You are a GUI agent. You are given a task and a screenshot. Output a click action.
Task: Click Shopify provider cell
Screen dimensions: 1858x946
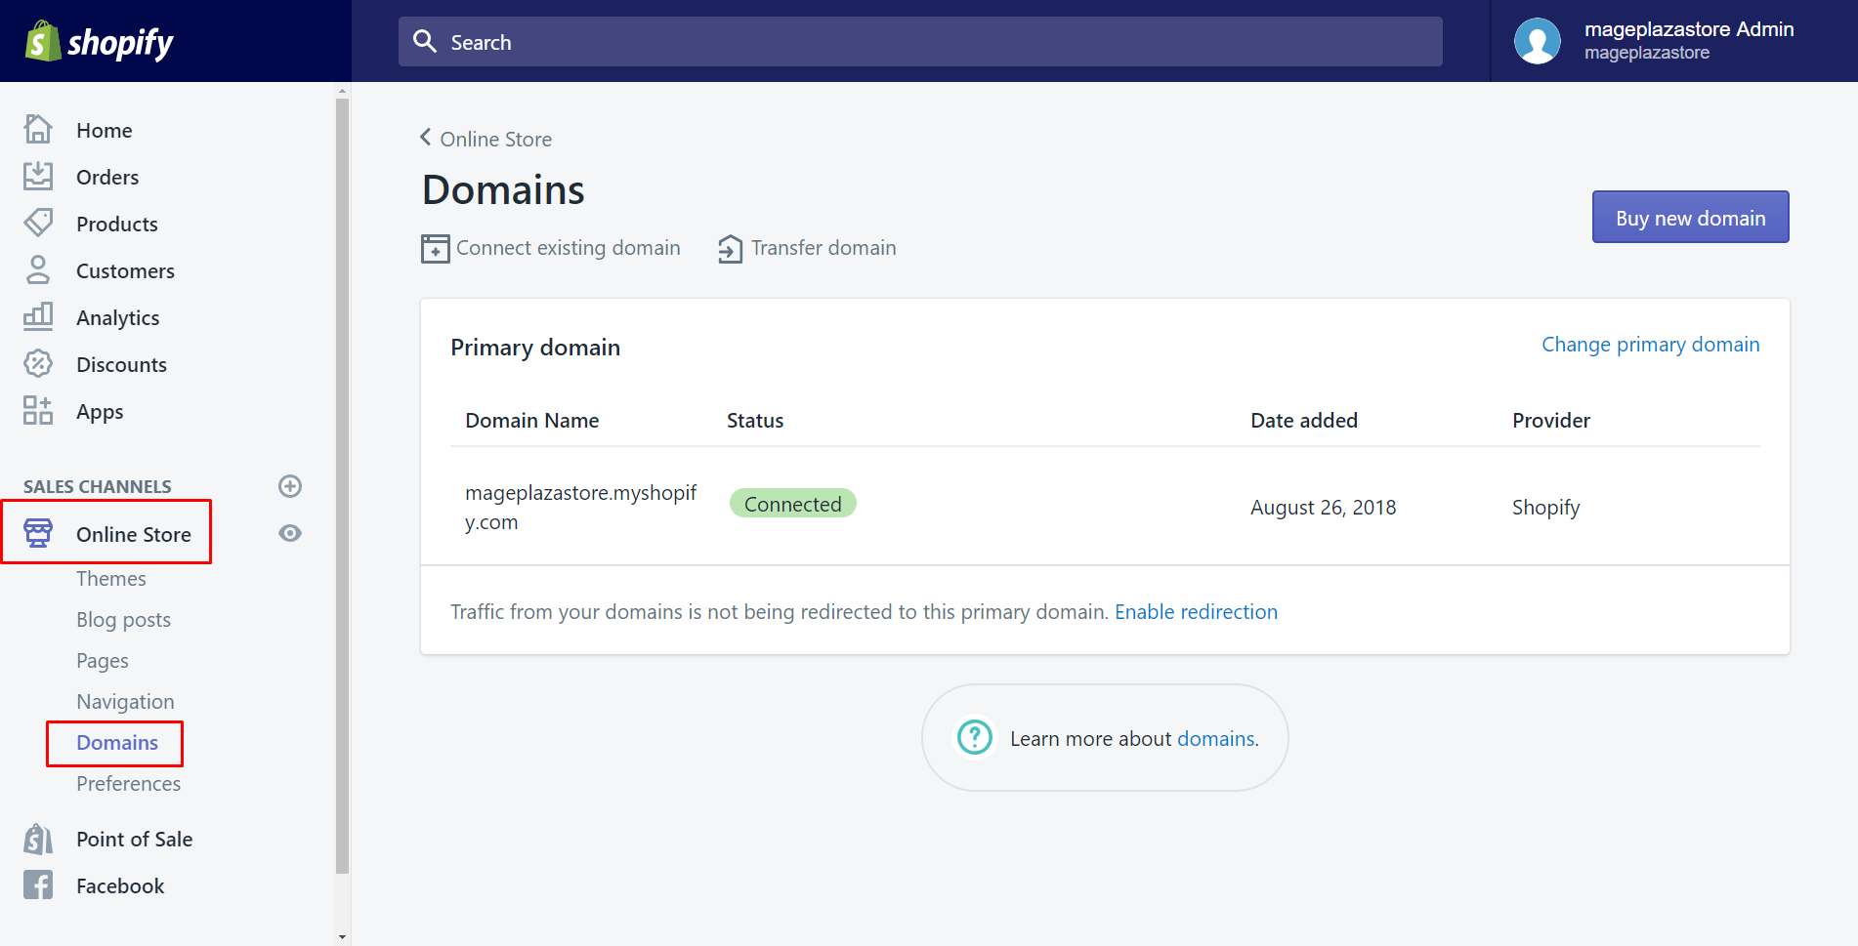click(1545, 507)
